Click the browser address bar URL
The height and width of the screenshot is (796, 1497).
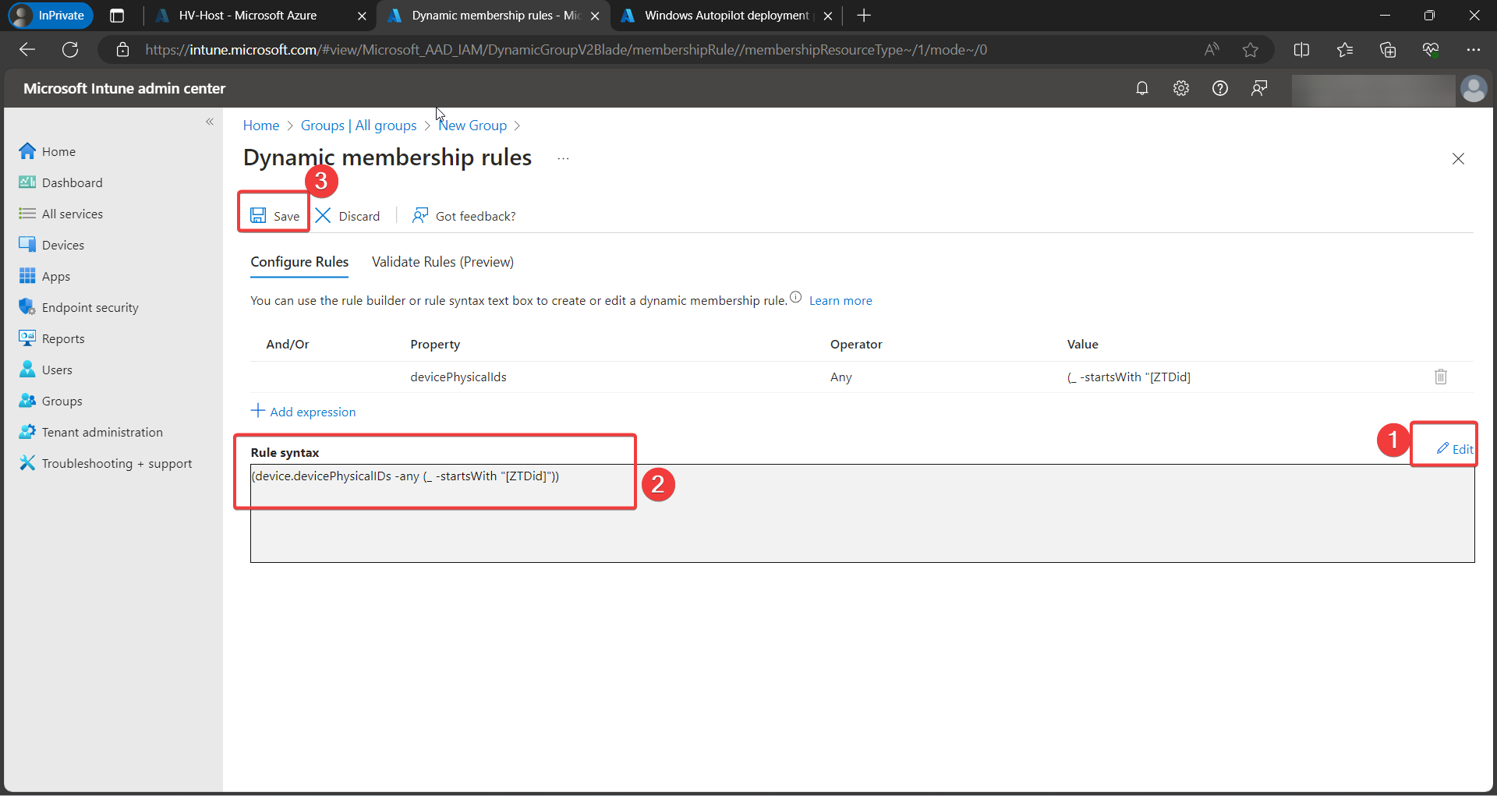pyautogui.click(x=566, y=50)
